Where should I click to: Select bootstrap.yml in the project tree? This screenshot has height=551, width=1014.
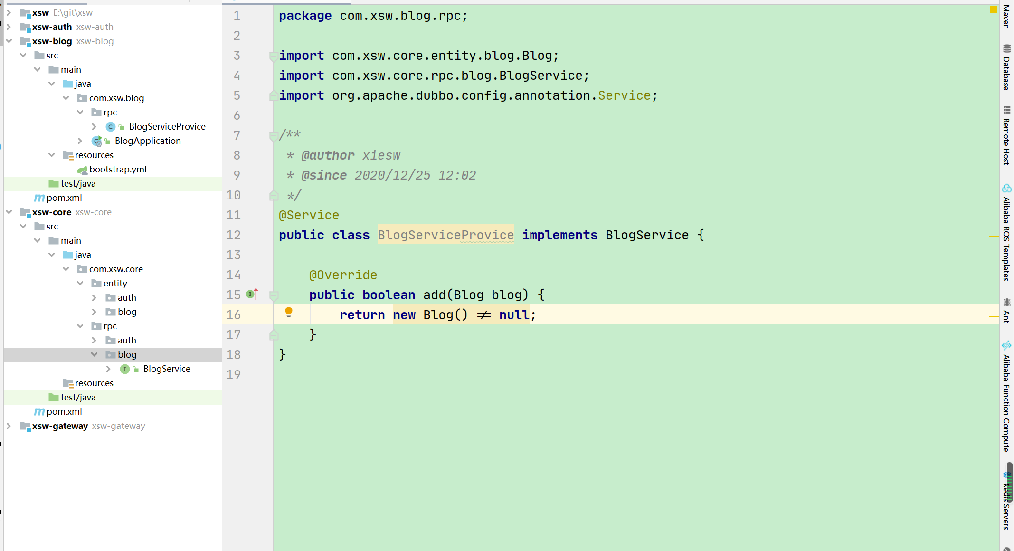coord(118,170)
